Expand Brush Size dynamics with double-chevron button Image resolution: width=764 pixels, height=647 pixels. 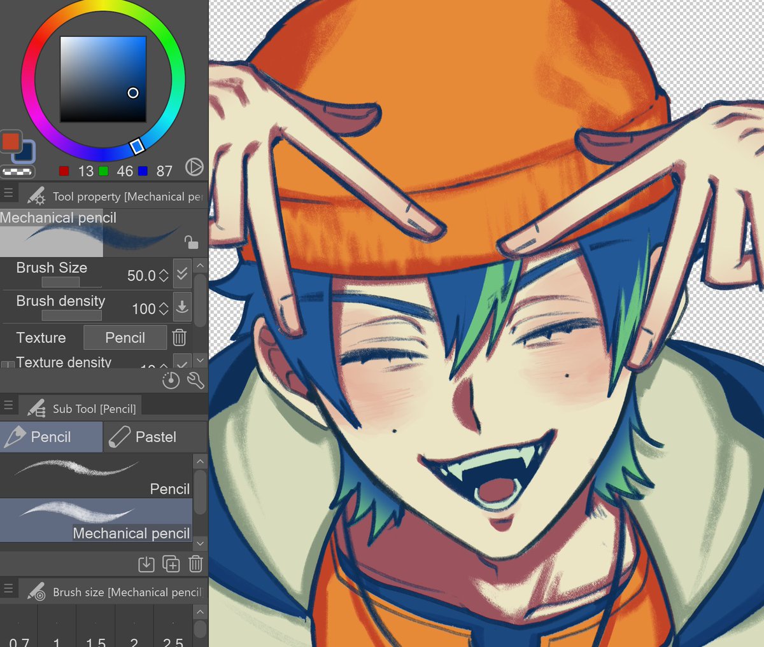coord(183,274)
